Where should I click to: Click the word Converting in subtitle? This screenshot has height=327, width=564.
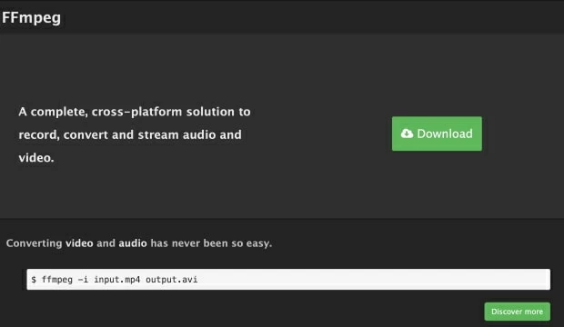click(35, 243)
